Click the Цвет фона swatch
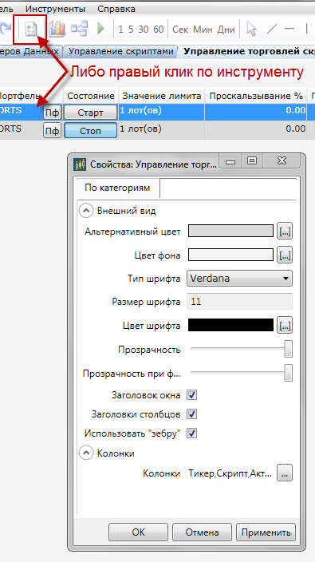The image size is (315, 562). tap(230, 255)
